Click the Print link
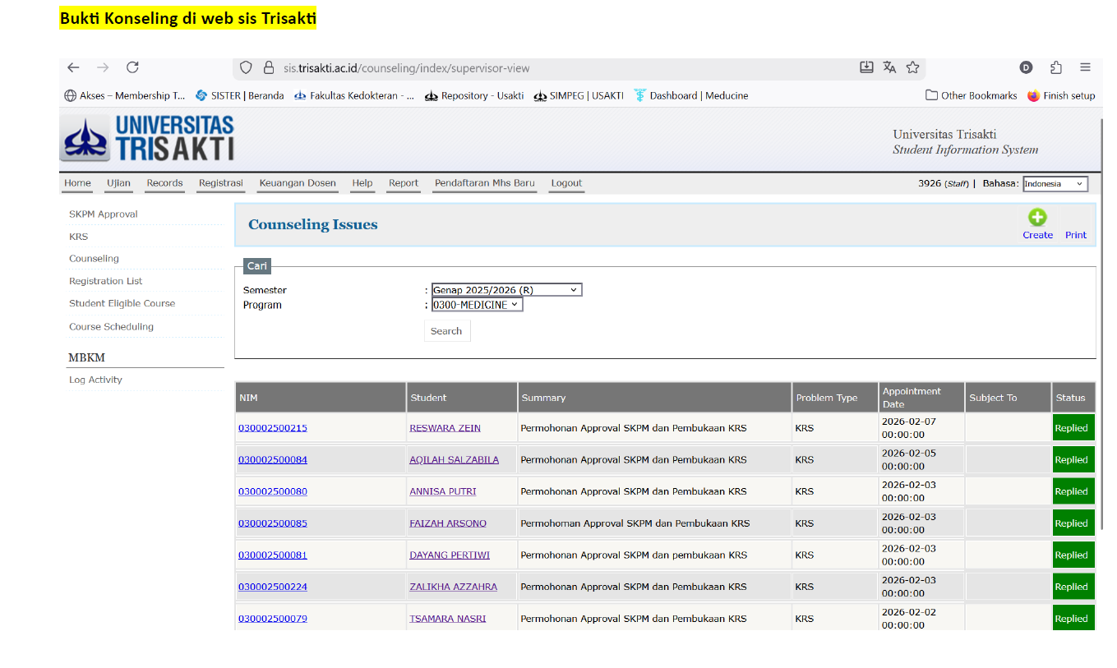1117x668 pixels. click(x=1075, y=235)
